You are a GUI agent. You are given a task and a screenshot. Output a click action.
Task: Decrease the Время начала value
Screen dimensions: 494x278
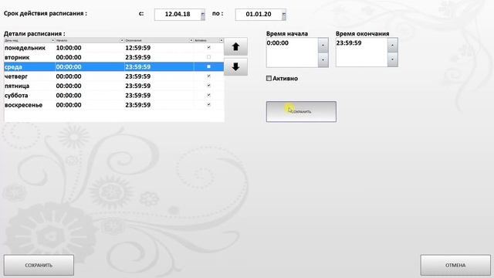[323, 59]
